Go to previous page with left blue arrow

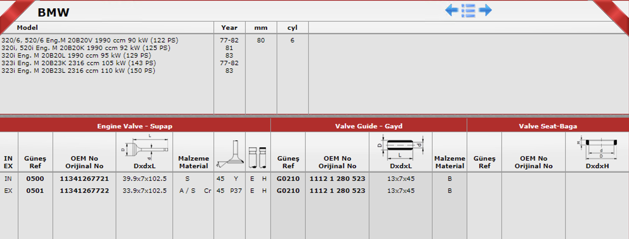(452, 10)
